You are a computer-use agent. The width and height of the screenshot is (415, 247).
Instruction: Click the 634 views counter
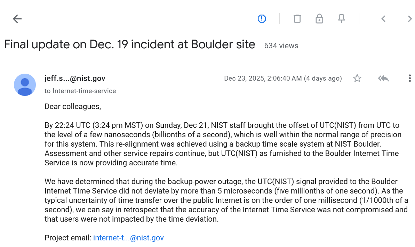[281, 46]
